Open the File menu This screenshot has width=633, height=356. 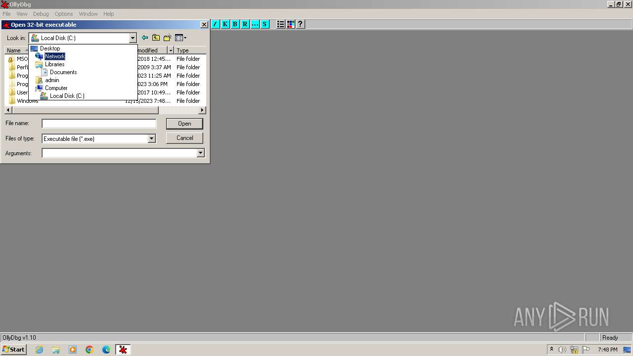tap(6, 14)
